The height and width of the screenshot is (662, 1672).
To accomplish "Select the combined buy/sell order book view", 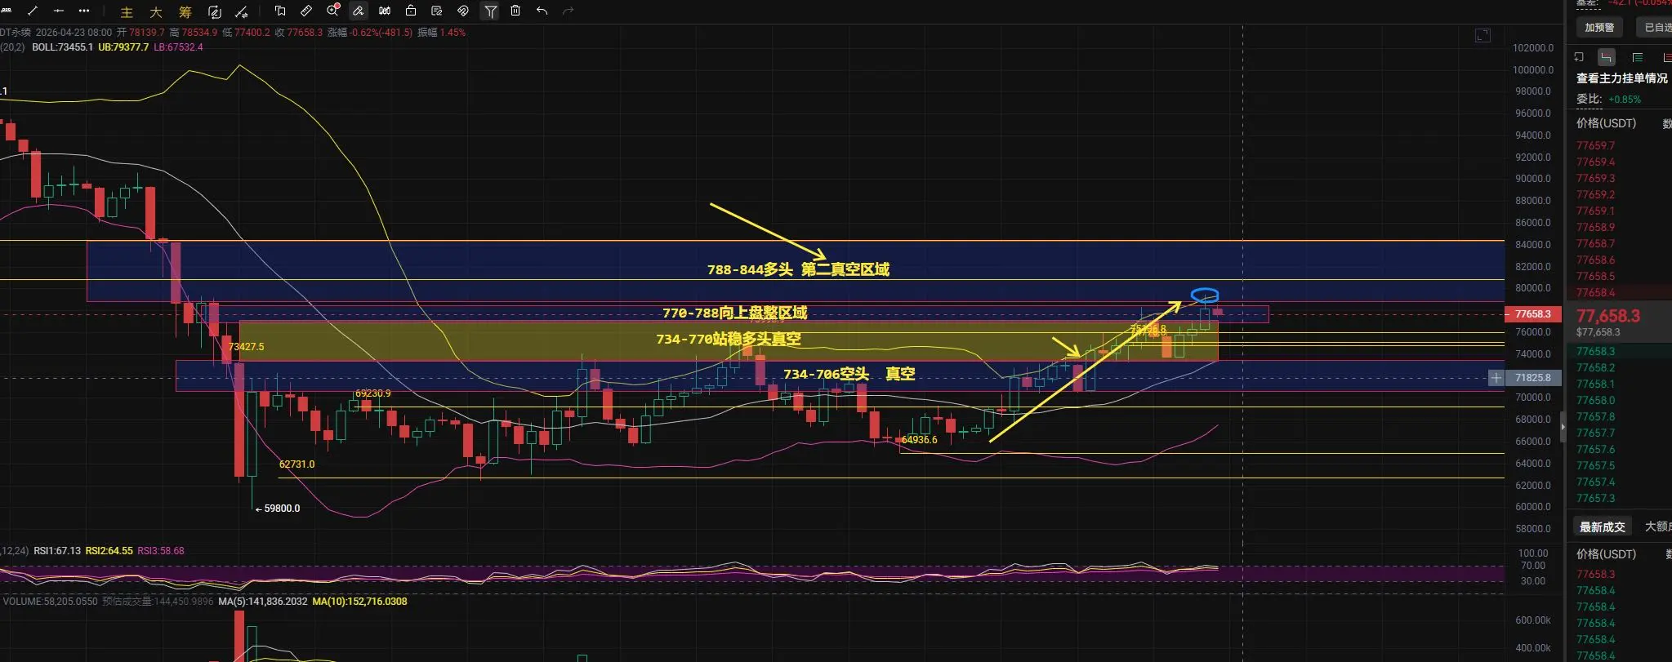I will coord(1607,57).
